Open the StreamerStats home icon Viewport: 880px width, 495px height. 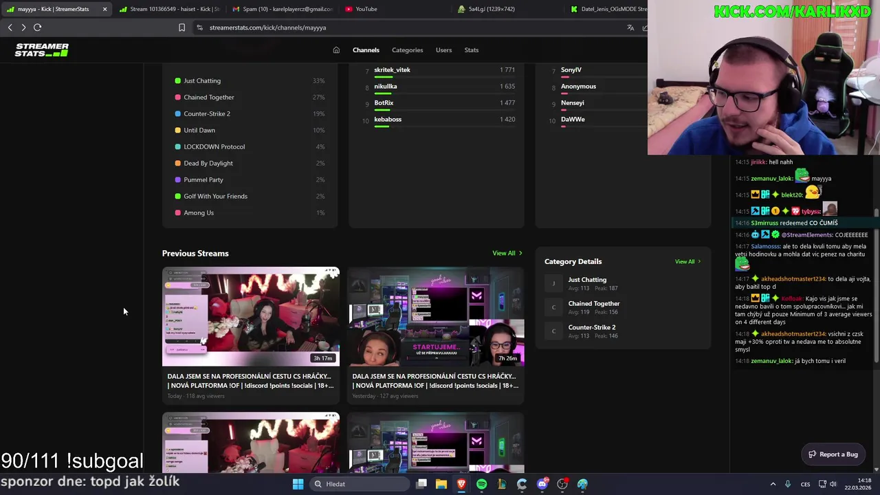336,50
